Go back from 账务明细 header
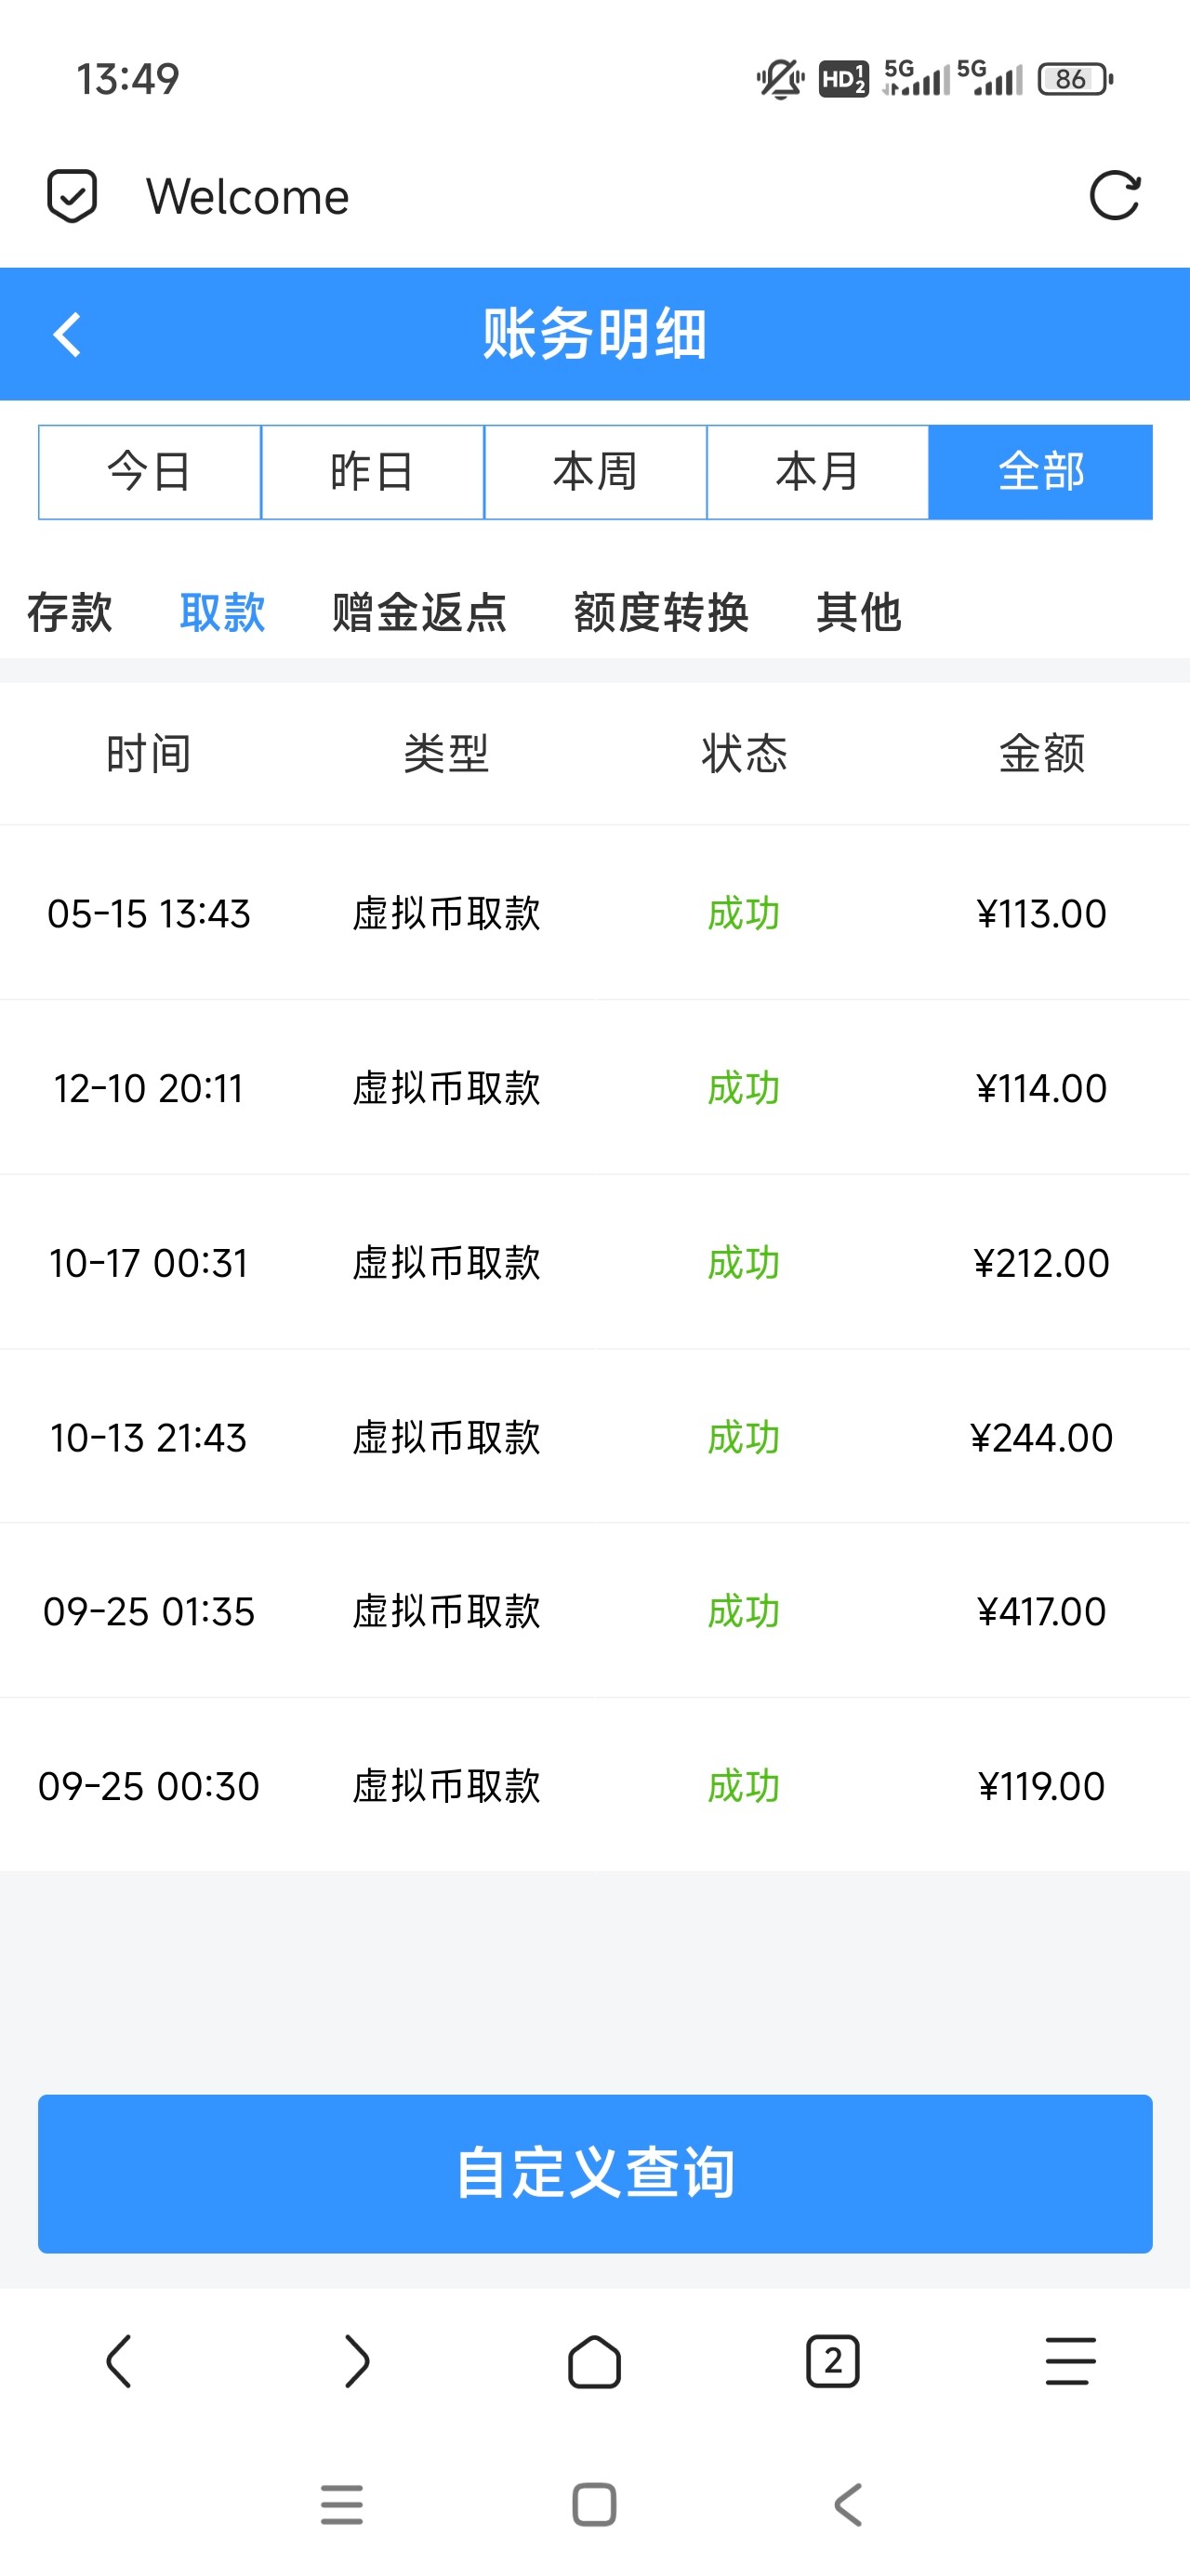 point(67,334)
